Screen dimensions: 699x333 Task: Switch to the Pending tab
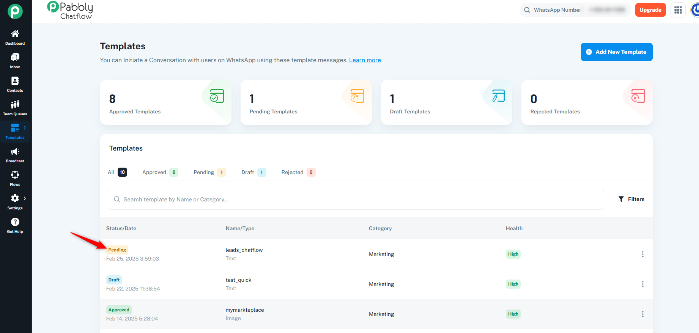(210, 172)
